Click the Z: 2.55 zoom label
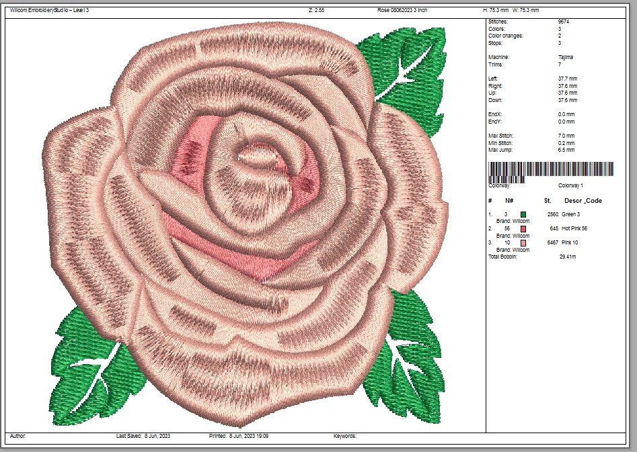Image resolution: width=637 pixels, height=452 pixels. (x=317, y=11)
